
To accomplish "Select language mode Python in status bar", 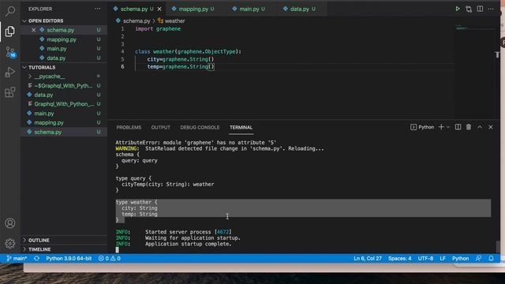I will (x=460, y=259).
